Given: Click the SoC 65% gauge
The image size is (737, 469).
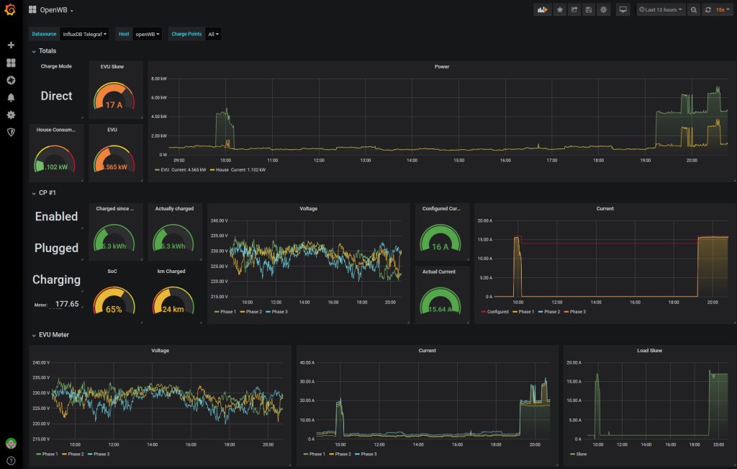Looking at the screenshot, I should (114, 300).
